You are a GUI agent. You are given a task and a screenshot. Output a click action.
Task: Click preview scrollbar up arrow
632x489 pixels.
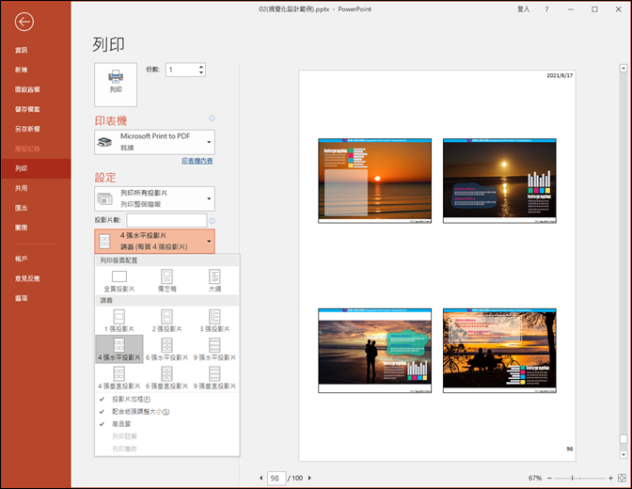[x=624, y=69]
